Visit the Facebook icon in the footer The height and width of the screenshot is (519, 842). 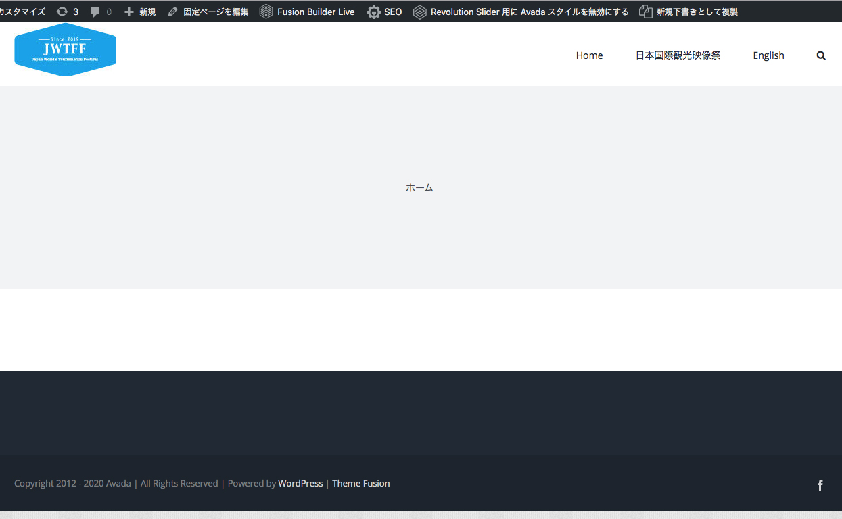click(x=820, y=485)
